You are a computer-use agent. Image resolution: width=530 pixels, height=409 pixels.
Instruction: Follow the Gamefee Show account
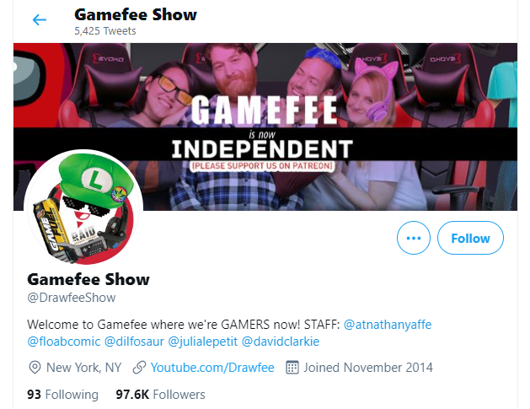(x=470, y=238)
